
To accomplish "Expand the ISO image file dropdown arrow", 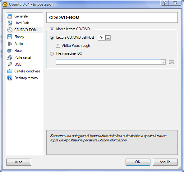I will click(x=163, y=62).
